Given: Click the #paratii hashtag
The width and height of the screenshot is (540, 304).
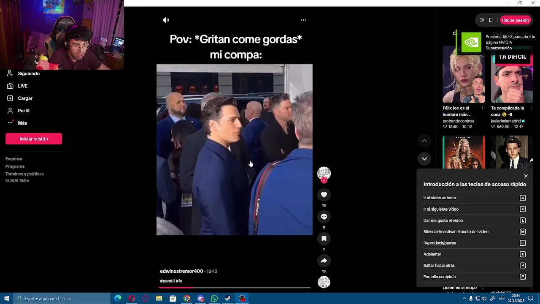Looking at the screenshot, I should [167, 281].
